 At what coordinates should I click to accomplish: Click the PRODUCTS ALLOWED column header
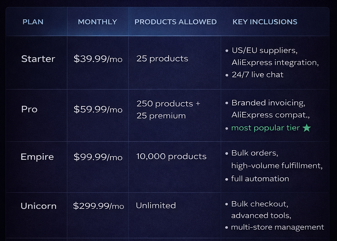coord(175,22)
